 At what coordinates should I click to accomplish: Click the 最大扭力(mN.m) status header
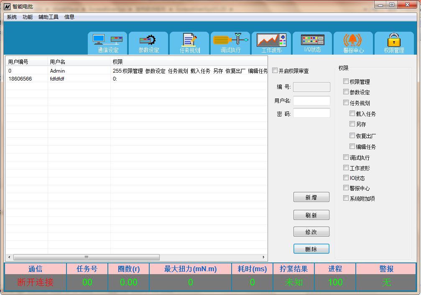pyautogui.click(x=190, y=269)
